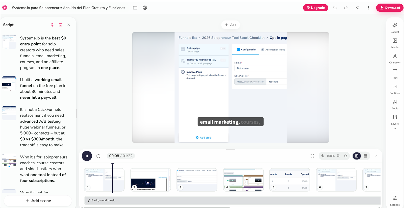Viewport: 404px width, 208px height.
Task: Click the 'Who it's for' script paragraph
Action: (x=44, y=169)
